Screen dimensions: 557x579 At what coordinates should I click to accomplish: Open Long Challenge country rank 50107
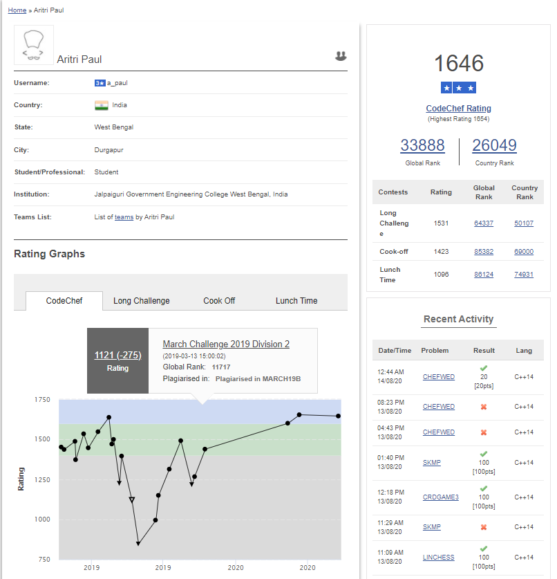click(524, 223)
